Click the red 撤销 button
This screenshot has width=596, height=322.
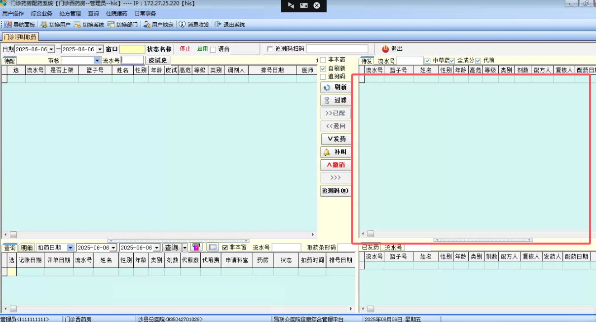click(x=335, y=165)
